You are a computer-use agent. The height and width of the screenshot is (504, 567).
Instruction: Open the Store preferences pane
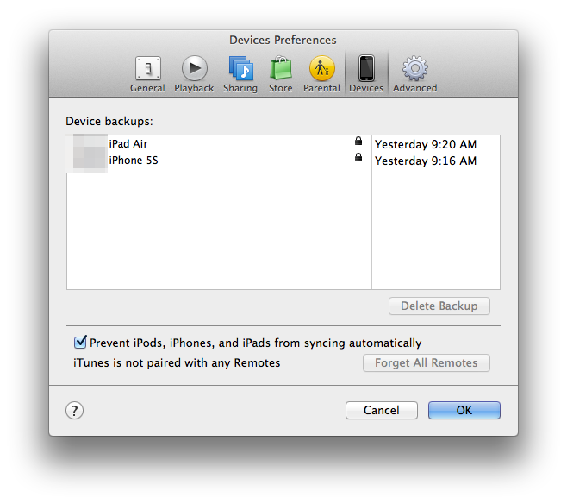pyautogui.click(x=281, y=74)
